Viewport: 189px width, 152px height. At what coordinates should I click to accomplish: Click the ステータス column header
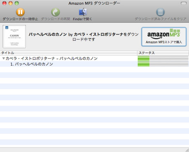[x=163, y=53]
